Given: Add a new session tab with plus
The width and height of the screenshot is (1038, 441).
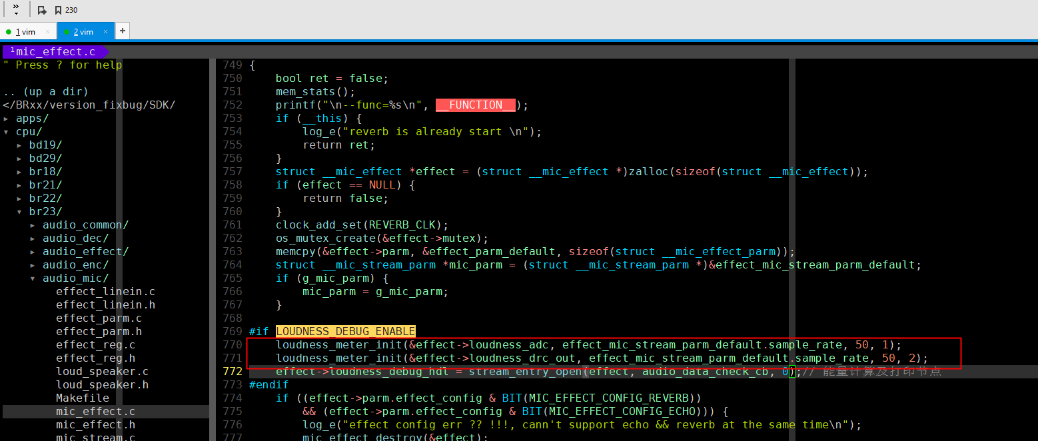Looking at the screenshot, I should pyautogui.click(x=123, y=31).
